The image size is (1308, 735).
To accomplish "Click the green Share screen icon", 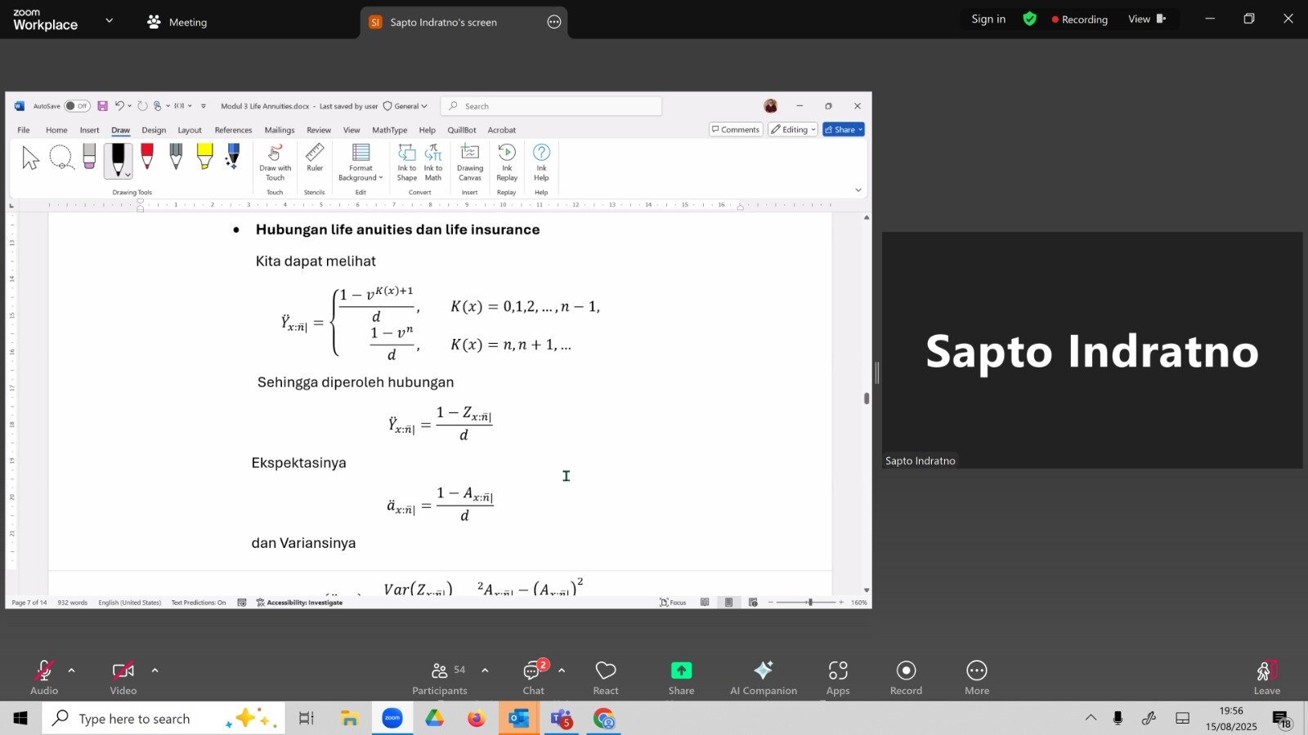I will tap(681, 670).
